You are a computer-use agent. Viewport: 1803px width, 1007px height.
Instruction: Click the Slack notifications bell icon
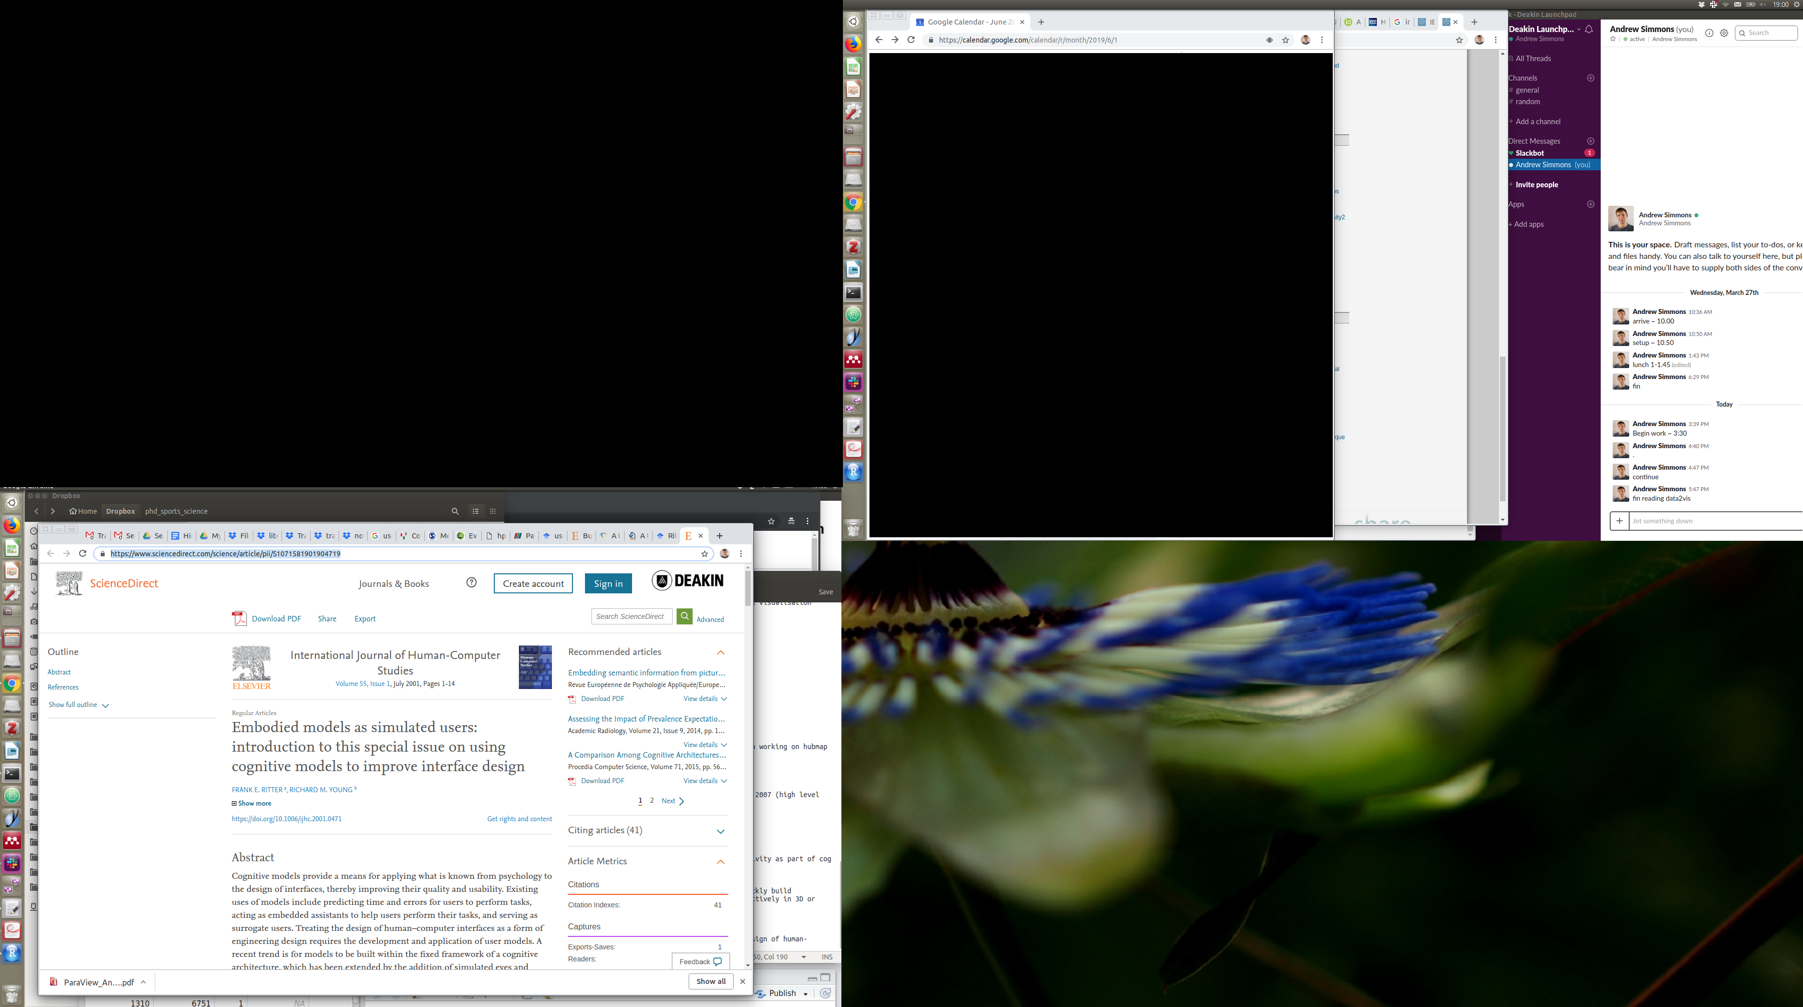pyautogui.click(x=1589, y=30)
